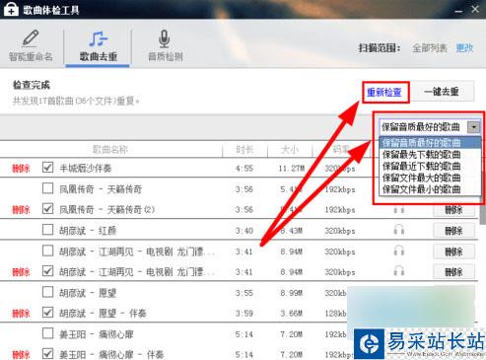Click the 检查完成 status heading

32,85
